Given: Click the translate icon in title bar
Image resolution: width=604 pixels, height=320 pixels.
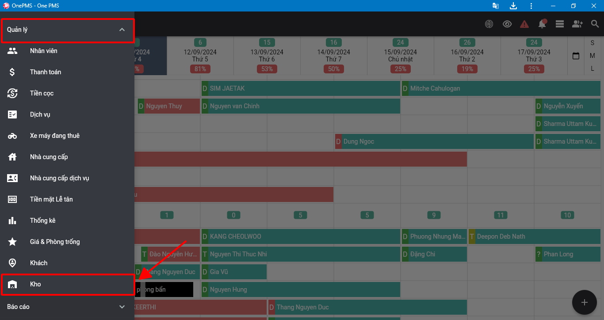Looking at the screenshot, I should click(x=496, y=6).
